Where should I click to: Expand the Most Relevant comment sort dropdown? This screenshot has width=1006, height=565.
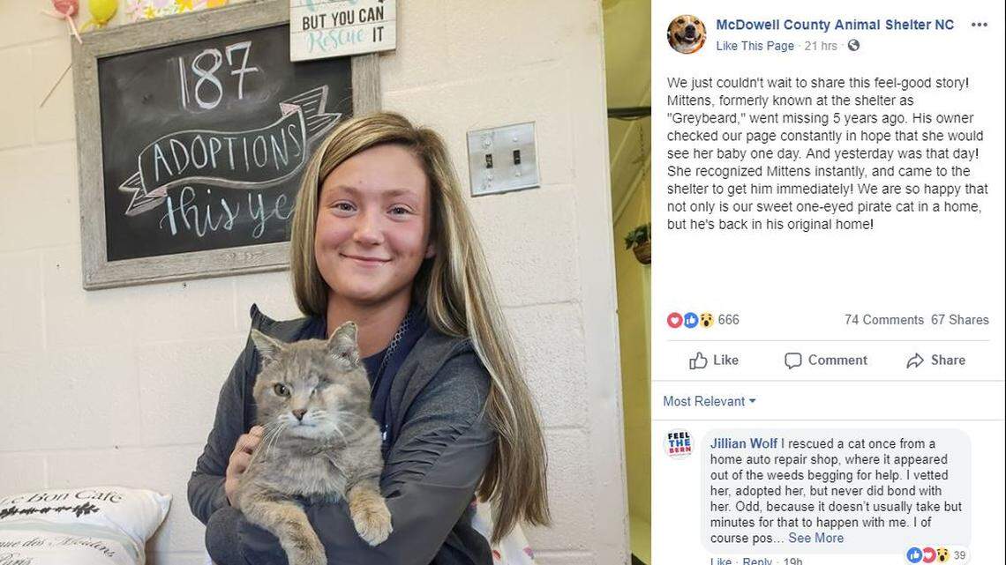pyautogui.click(x=709, y=401)
